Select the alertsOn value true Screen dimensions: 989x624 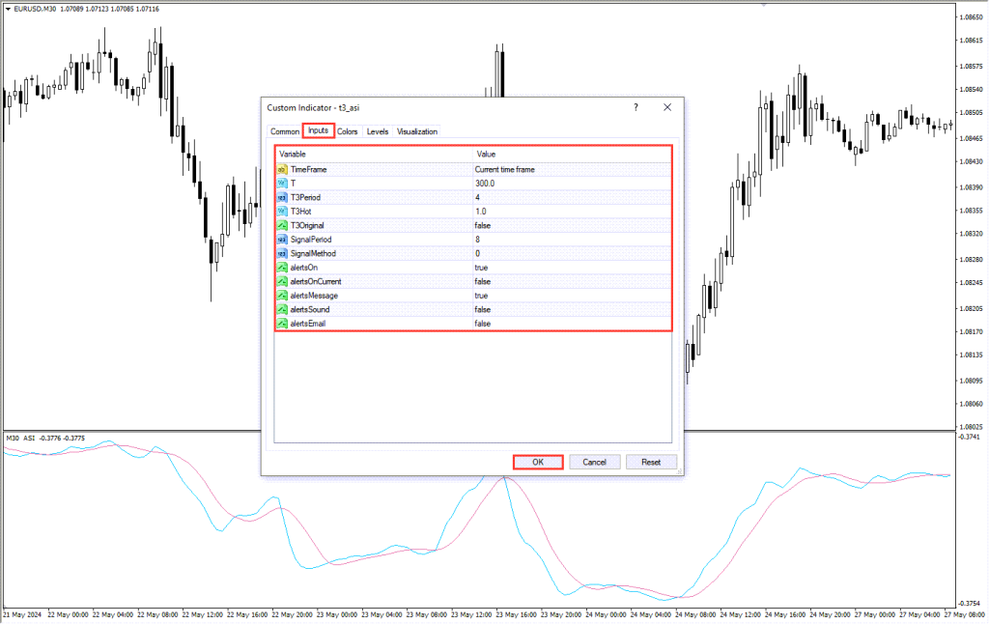481,268
